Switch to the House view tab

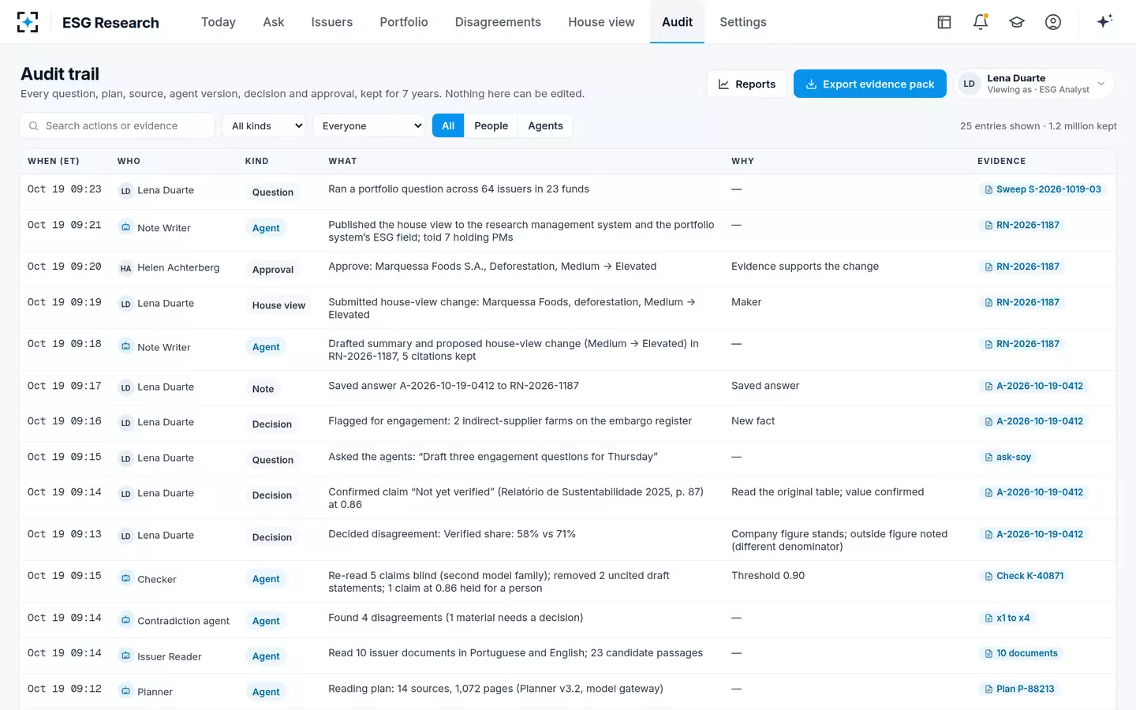click(x=601, y=22)
